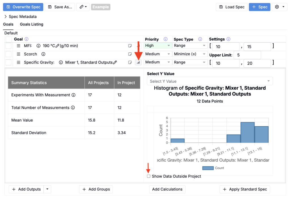Tick the select-all checkbox in Goal header

[9, 39]
